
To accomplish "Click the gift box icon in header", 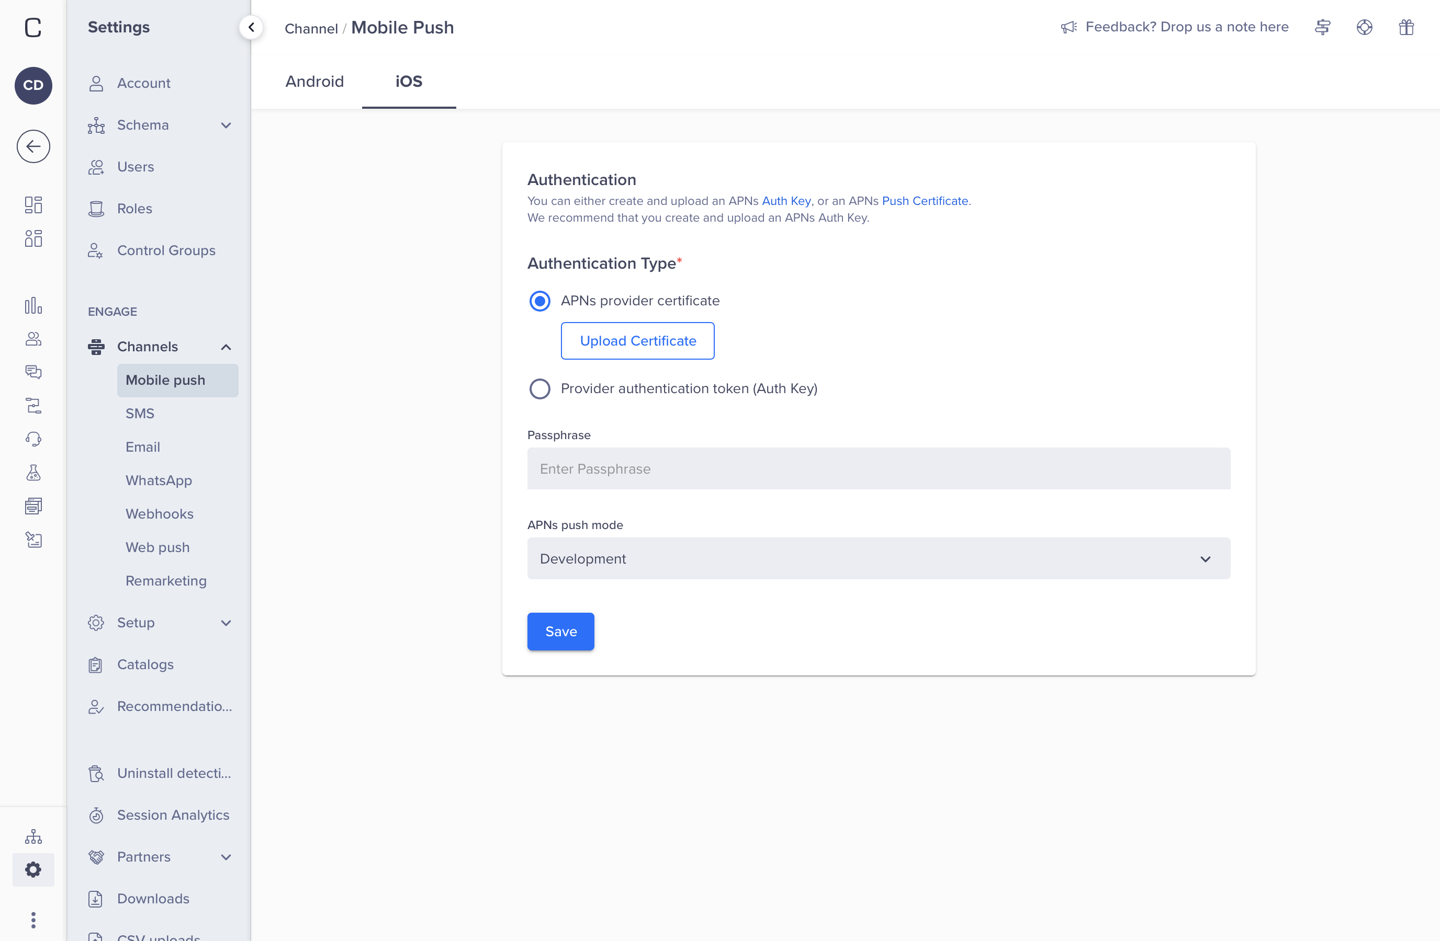I will pos(1405,27).
